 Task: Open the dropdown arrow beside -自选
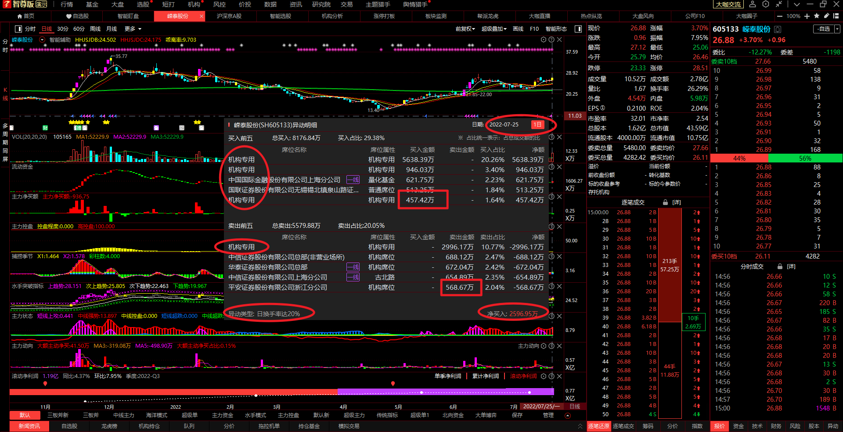point(837,29)
